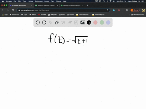The width and height of the screenshot is (146, 109).
Task: Click the blue circle extension icon
Action: coord(114,10)
